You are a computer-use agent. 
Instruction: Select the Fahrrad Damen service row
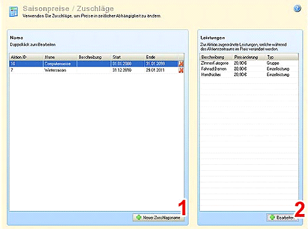[249, 69]
